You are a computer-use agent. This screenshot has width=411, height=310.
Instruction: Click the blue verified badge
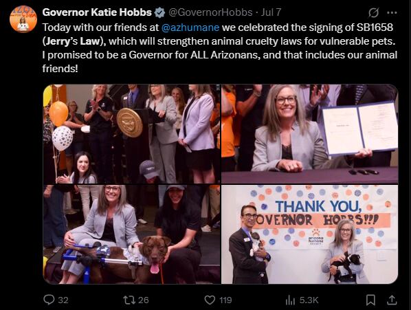coord(159,12)
